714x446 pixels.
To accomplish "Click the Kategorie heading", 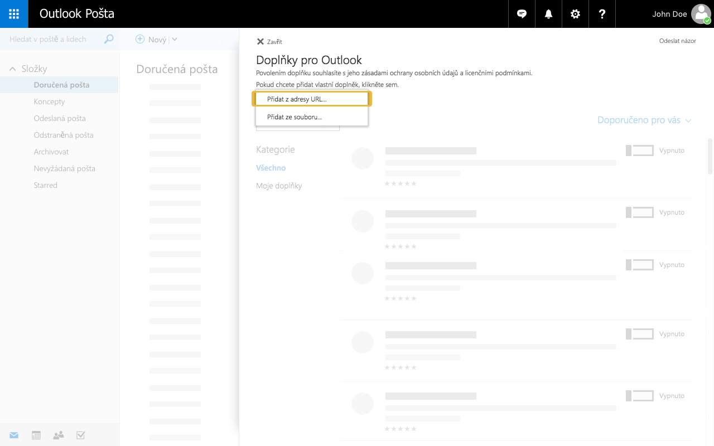I will pyautogui.click(x=276, y=149).
